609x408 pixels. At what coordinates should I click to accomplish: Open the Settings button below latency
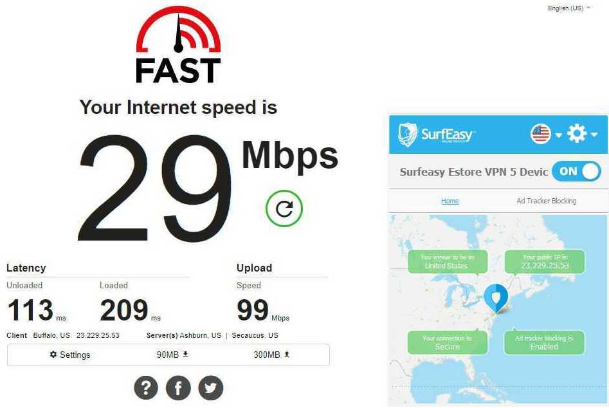70,355
